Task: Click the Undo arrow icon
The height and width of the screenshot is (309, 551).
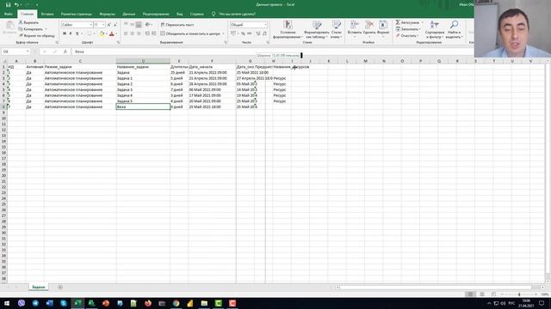Action: (x=16, y=4)
